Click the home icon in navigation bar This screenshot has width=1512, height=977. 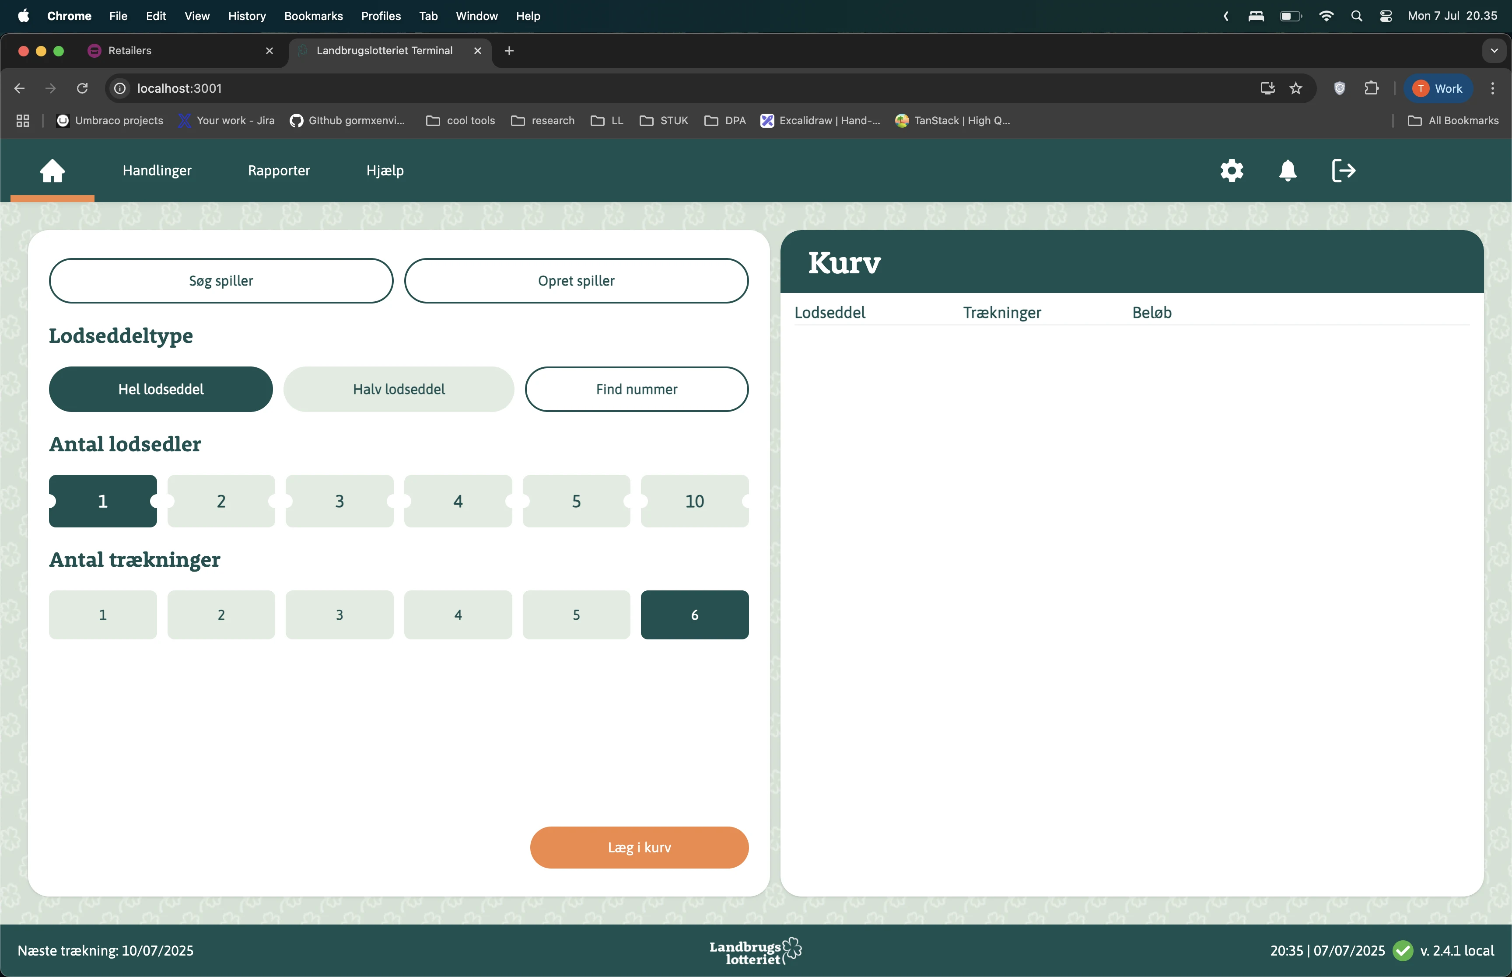(52, 171)
